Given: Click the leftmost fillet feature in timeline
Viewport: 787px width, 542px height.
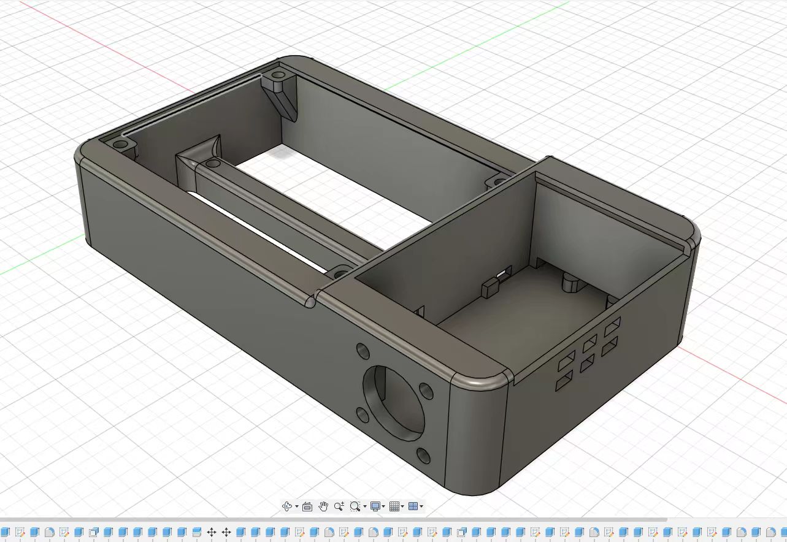Looking at the screenshot, I should point(49,532).
